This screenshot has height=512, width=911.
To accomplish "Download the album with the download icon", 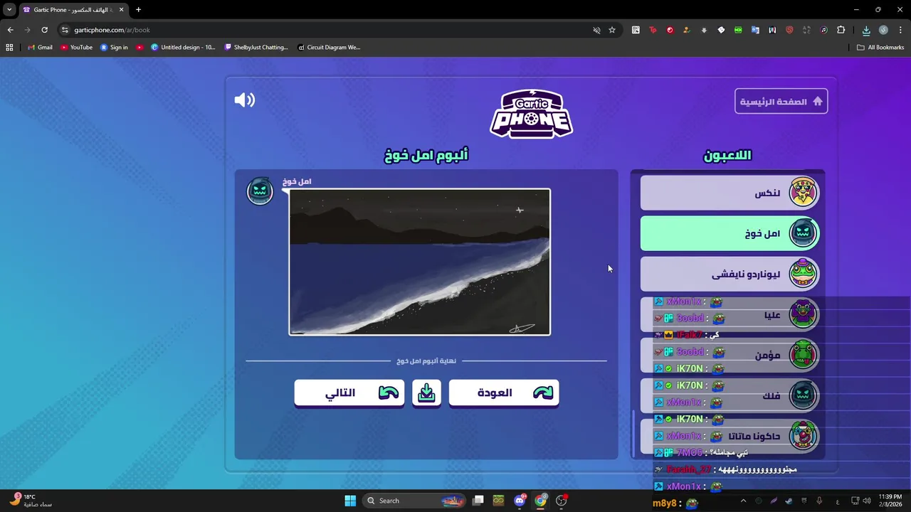I will [426, 393].
